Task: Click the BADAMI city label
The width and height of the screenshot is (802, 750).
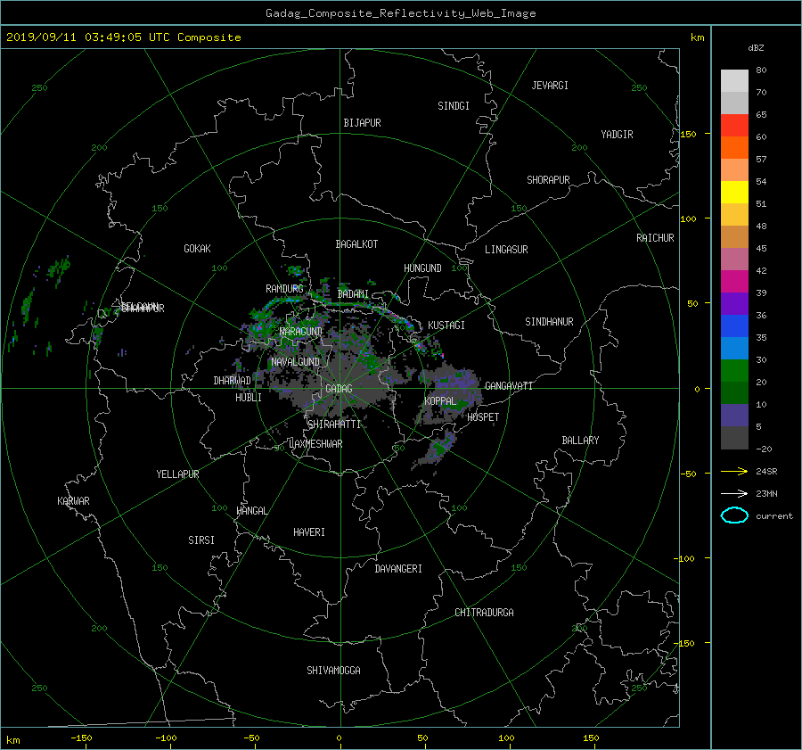Action: [353, 294]
